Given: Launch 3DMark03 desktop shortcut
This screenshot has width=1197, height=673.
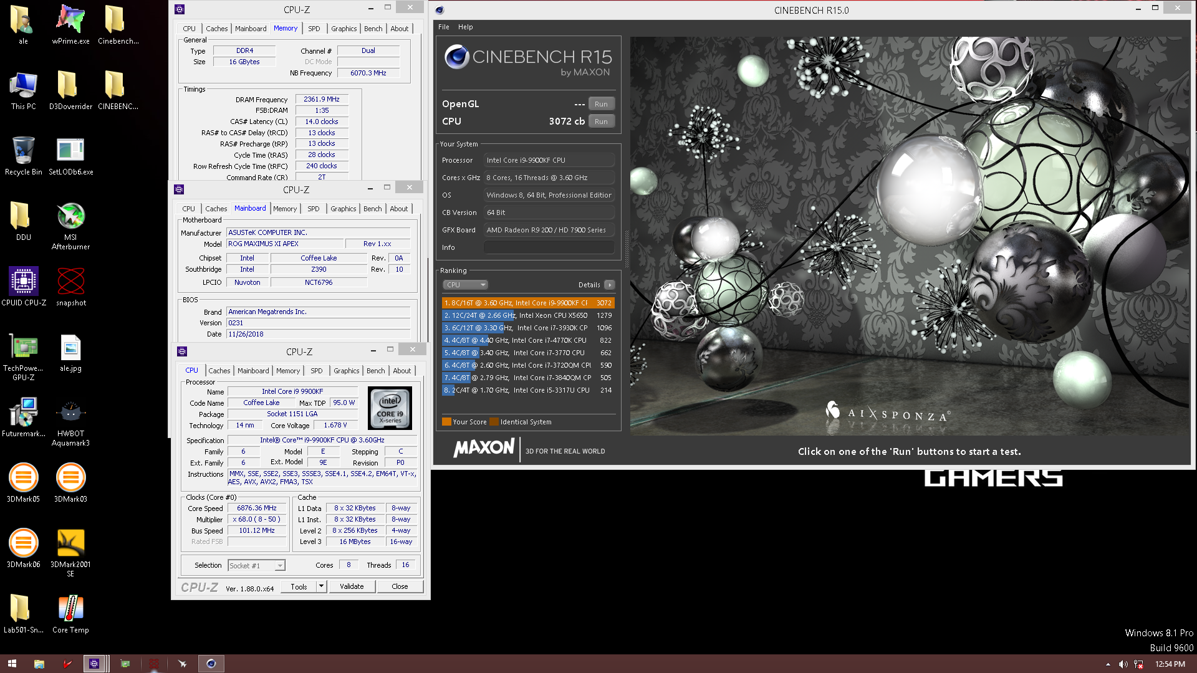Looking at the screenshot, I should [x=70, y=483].
